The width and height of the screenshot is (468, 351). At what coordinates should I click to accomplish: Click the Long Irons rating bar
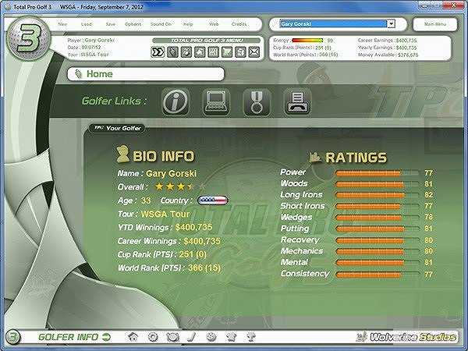(x=378, y=195)
